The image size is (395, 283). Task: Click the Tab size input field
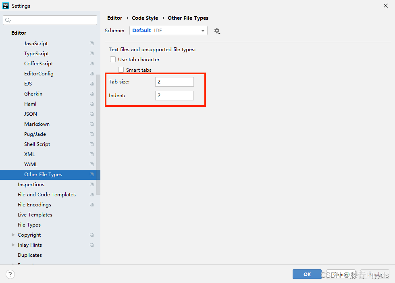pyautogui.click(x=174, y=81)
